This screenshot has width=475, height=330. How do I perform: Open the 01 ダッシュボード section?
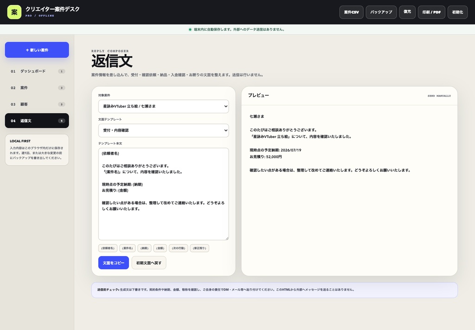[37, 71]
